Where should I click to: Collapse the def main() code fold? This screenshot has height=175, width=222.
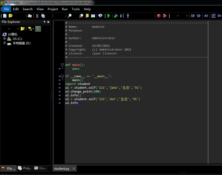(62, 65)
